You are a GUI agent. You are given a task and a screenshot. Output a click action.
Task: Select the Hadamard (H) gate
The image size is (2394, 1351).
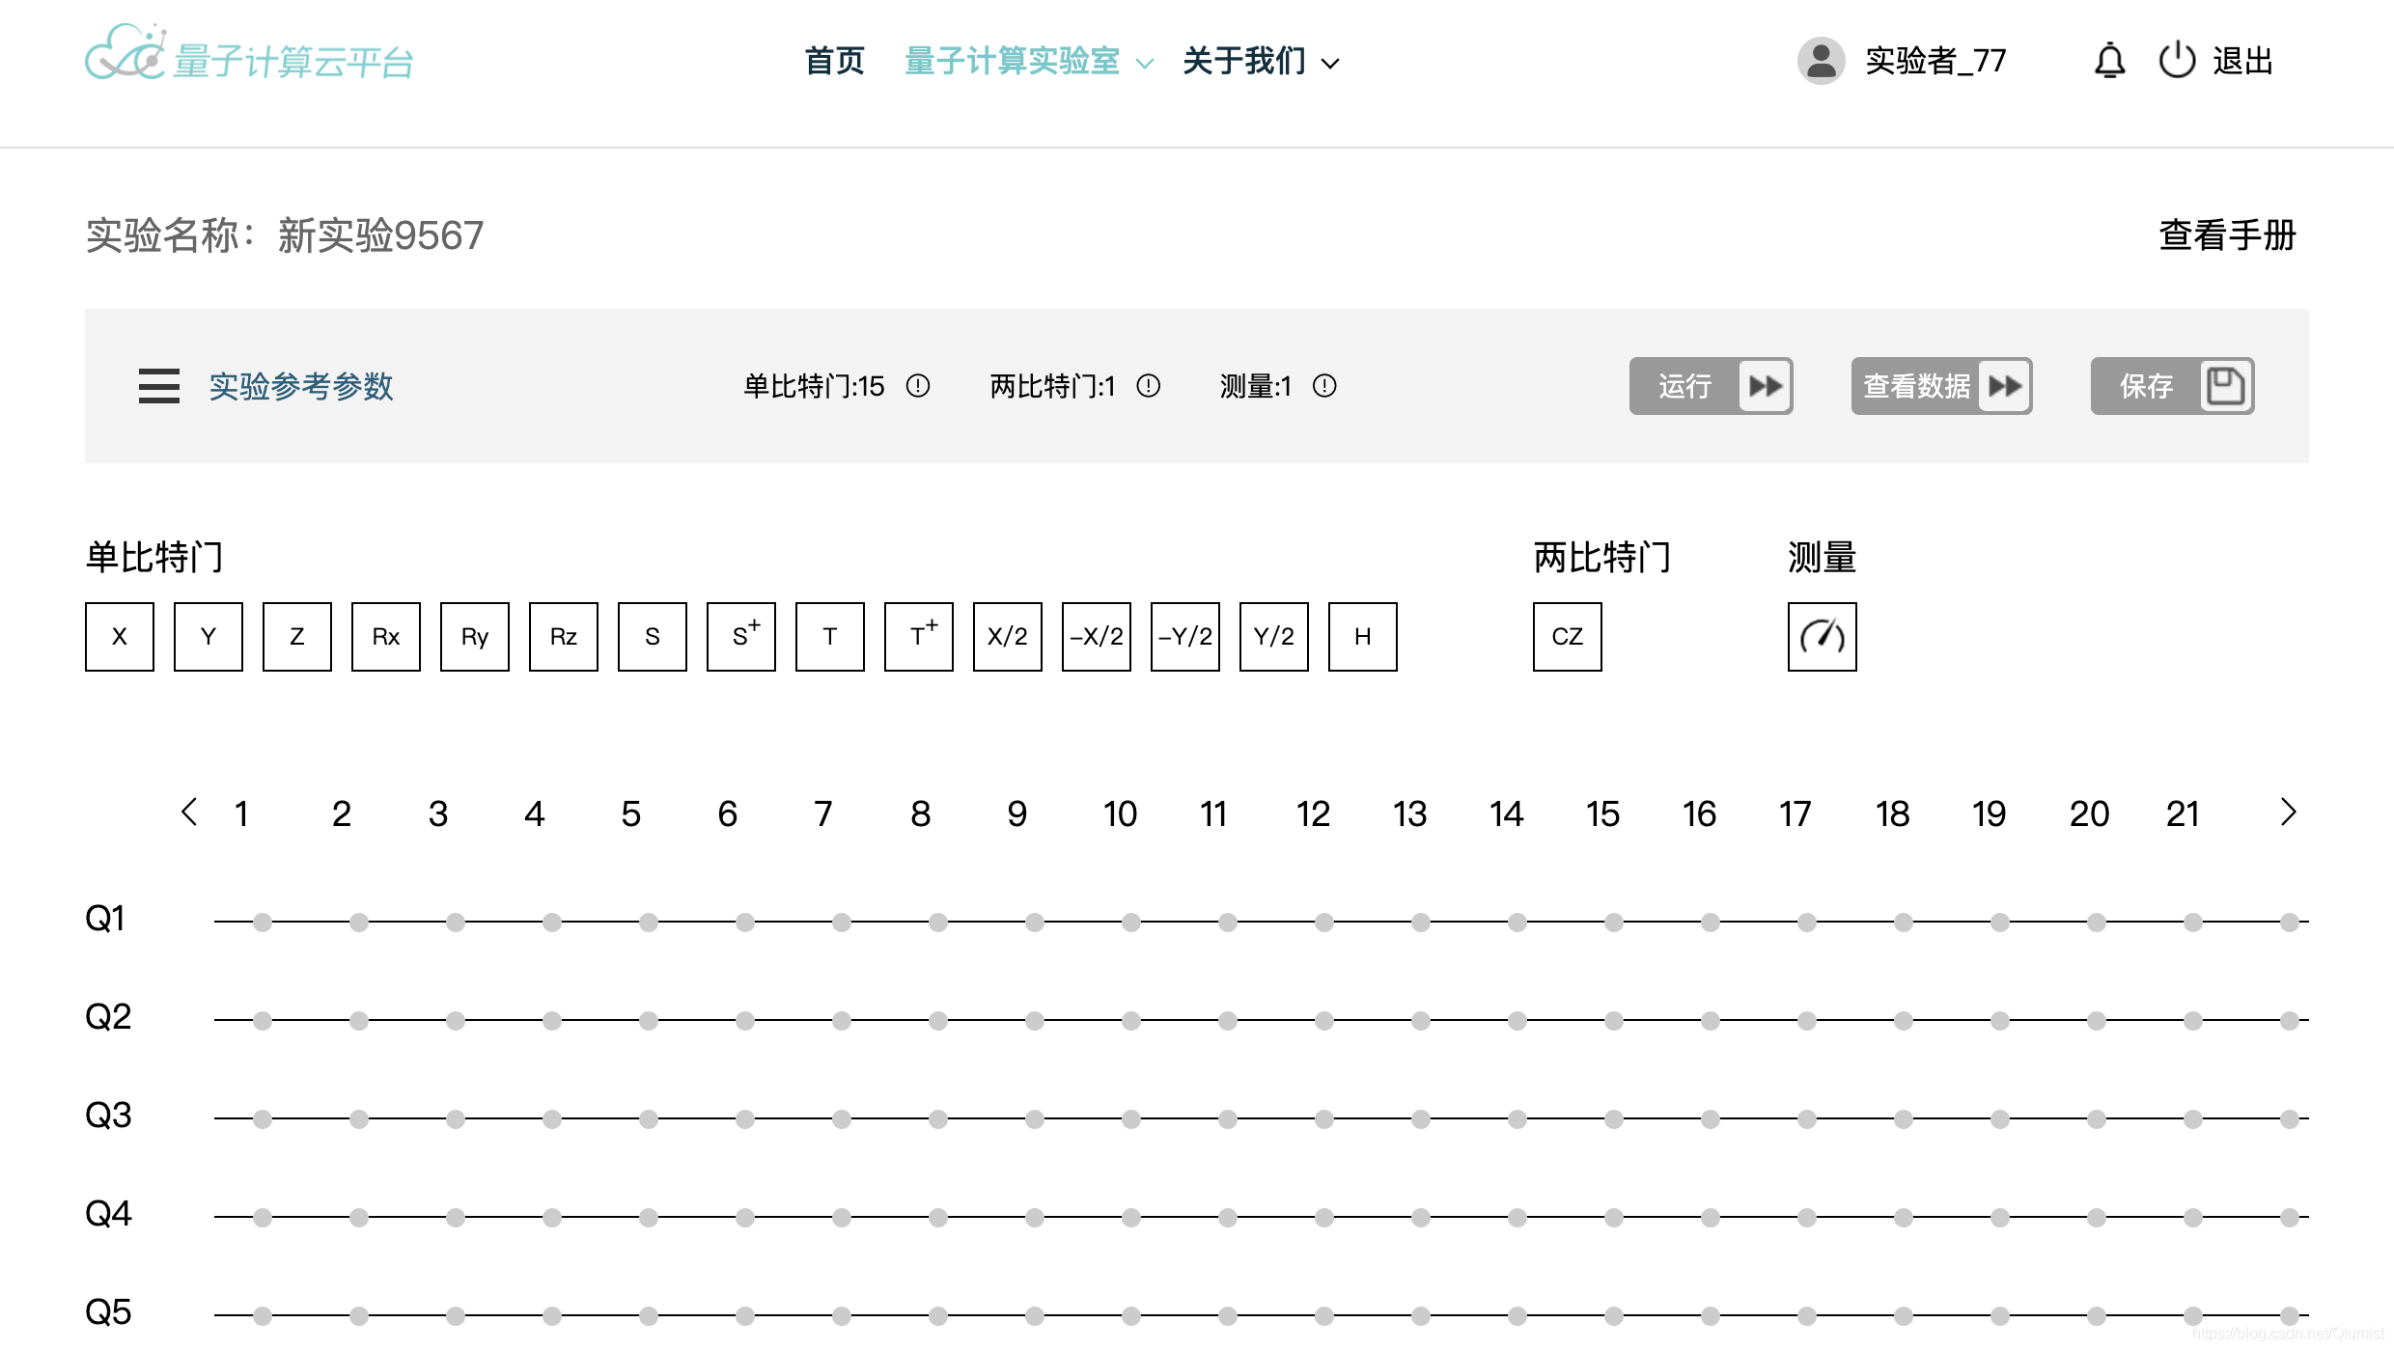coord(1362,636)
